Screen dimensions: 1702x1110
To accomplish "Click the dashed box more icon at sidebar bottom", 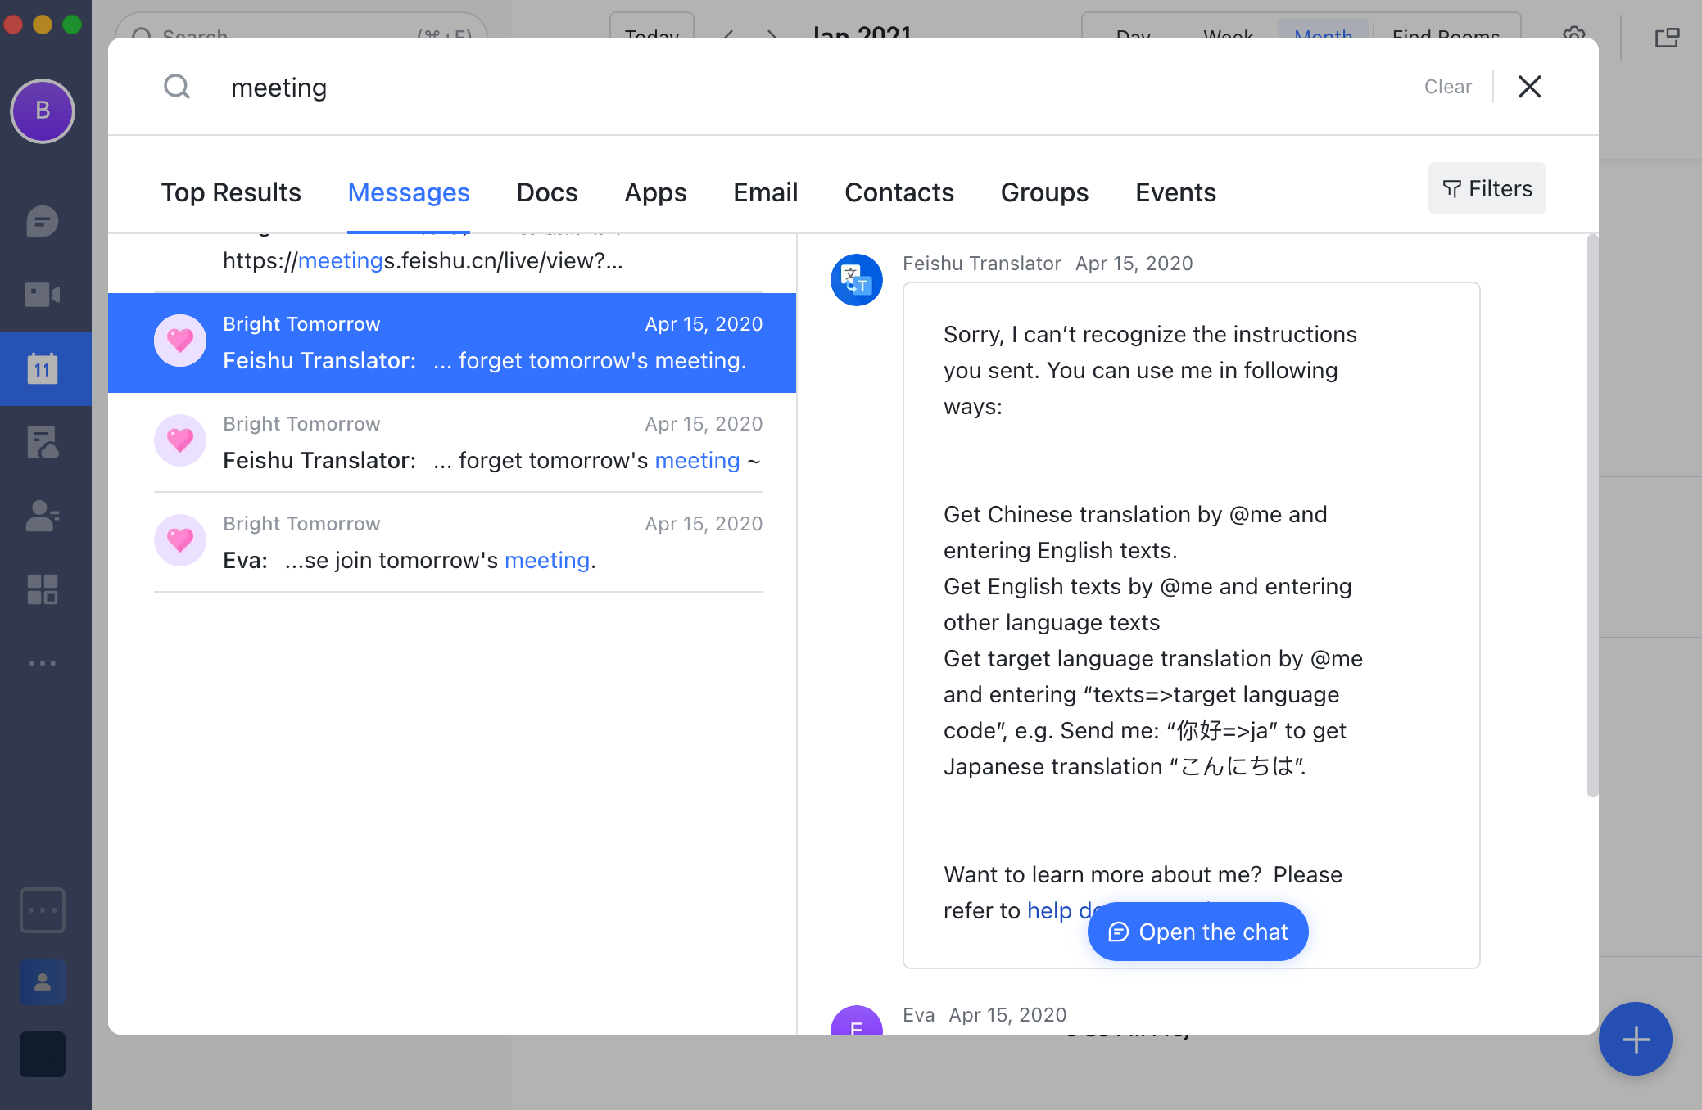I will tap(43, 910).
